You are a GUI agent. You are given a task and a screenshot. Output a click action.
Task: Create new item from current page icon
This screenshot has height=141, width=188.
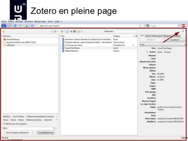click(x=67, y=31)
